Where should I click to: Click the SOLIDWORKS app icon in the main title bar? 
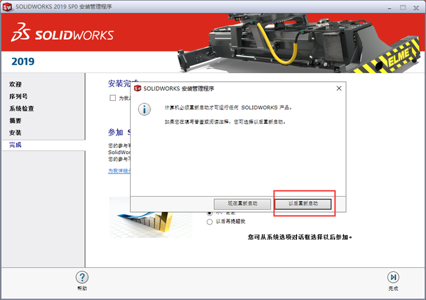(x=7, y=7)
